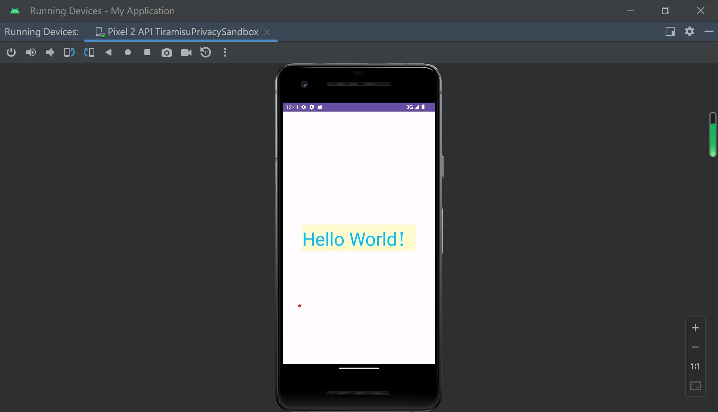Rotate the device left
718x412 pixels.
70,53
